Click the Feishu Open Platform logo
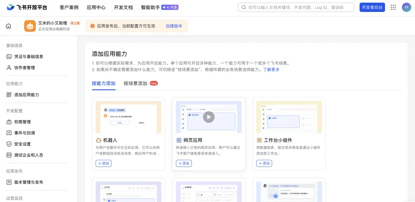 [27, 7]
